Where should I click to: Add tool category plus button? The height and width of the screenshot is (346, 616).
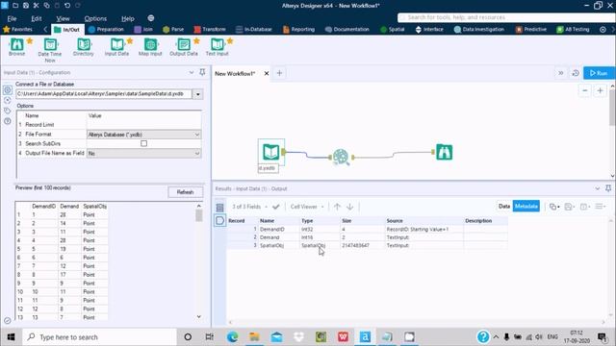coord(603,30)
